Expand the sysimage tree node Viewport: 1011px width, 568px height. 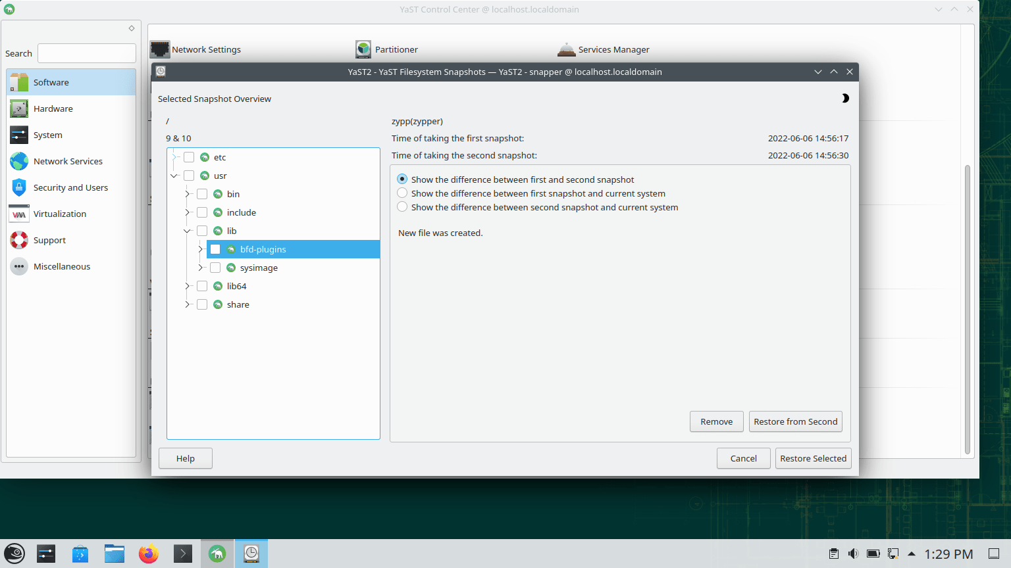pos(200,268)
